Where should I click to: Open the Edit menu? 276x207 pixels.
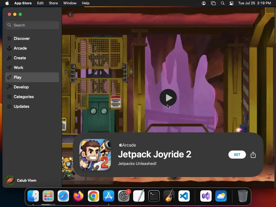[40, 3]
